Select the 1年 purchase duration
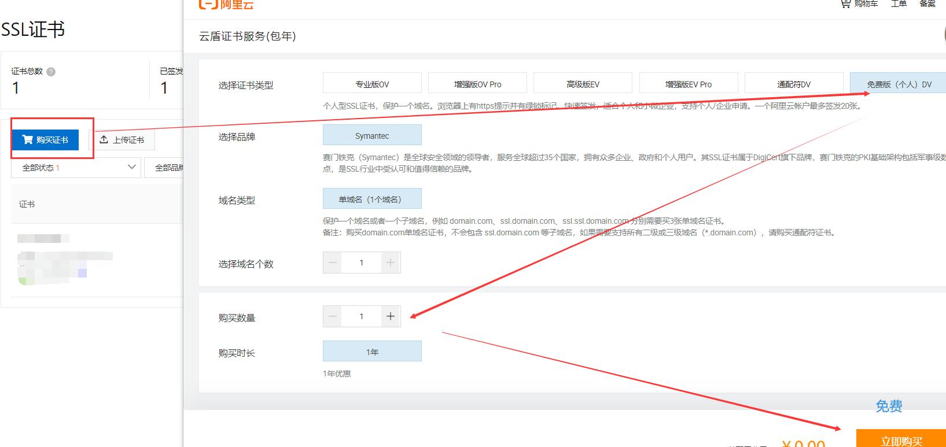 pyautogui.click(x=372, y=352)
